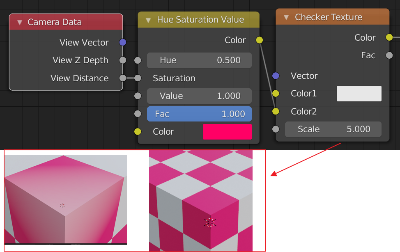Click the View Distance output socket
Screen dimensions: 400x252
point(123,78)
